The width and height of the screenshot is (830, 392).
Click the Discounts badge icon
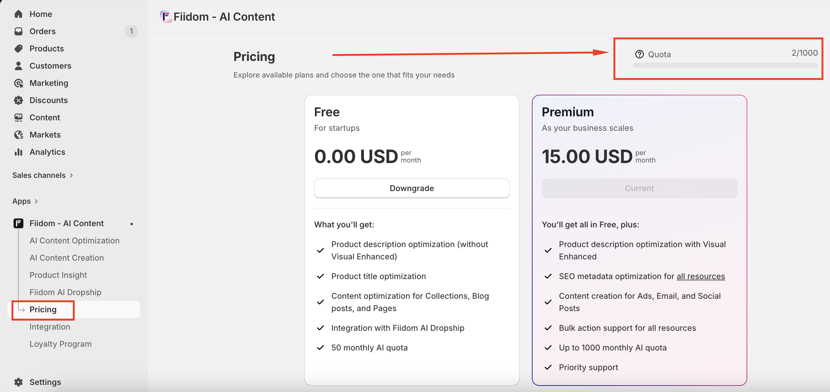click(18, 100)
